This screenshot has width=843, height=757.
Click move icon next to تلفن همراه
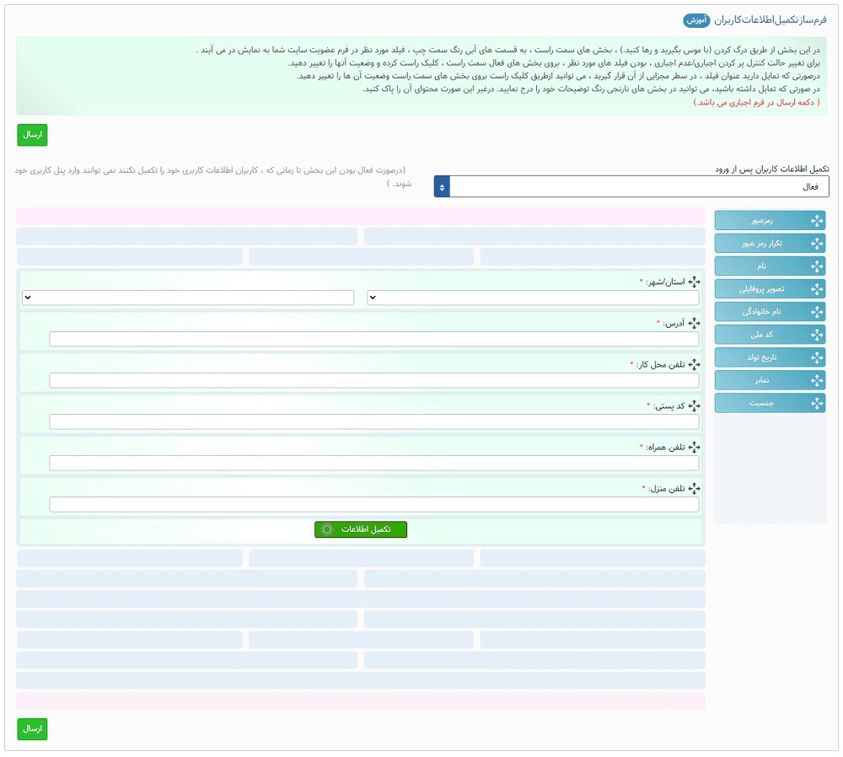point(694,447)
